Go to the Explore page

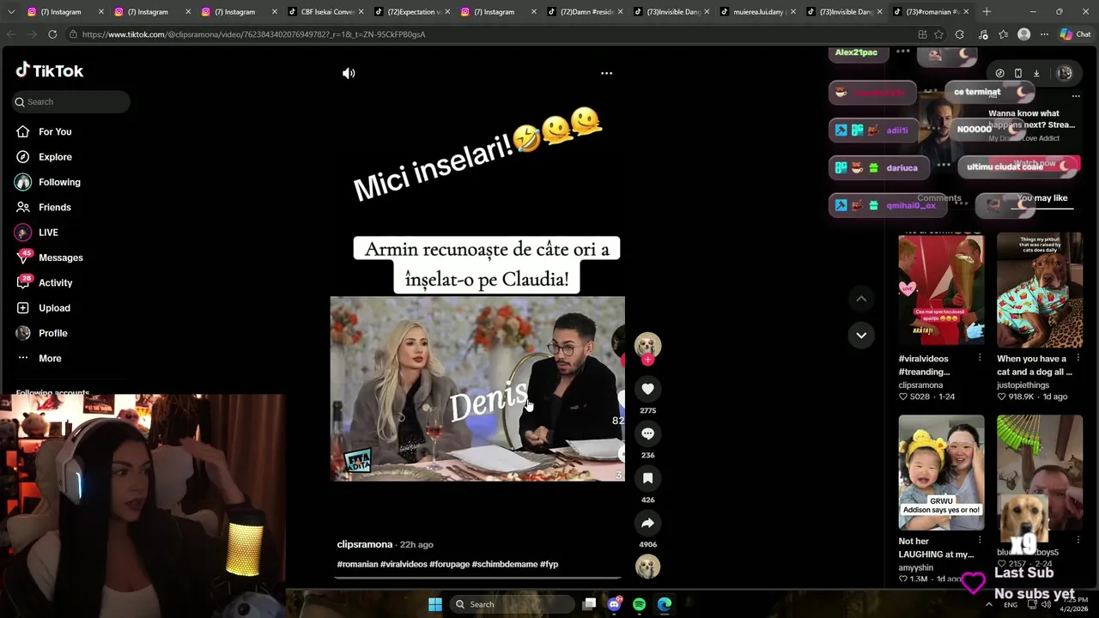[55, 157]
